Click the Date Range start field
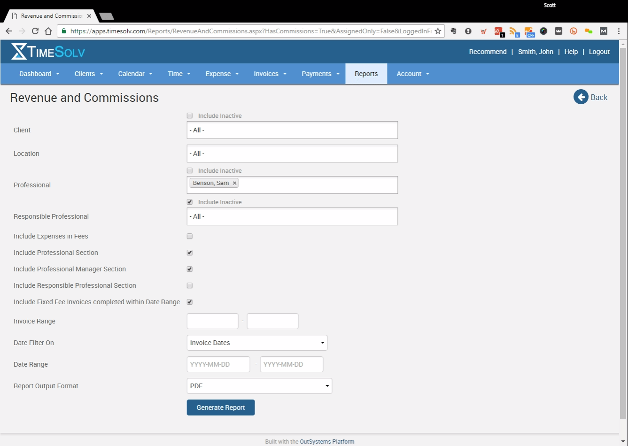Image resolution: width=628 pixels, height=446 pixels. click(218, 364)
